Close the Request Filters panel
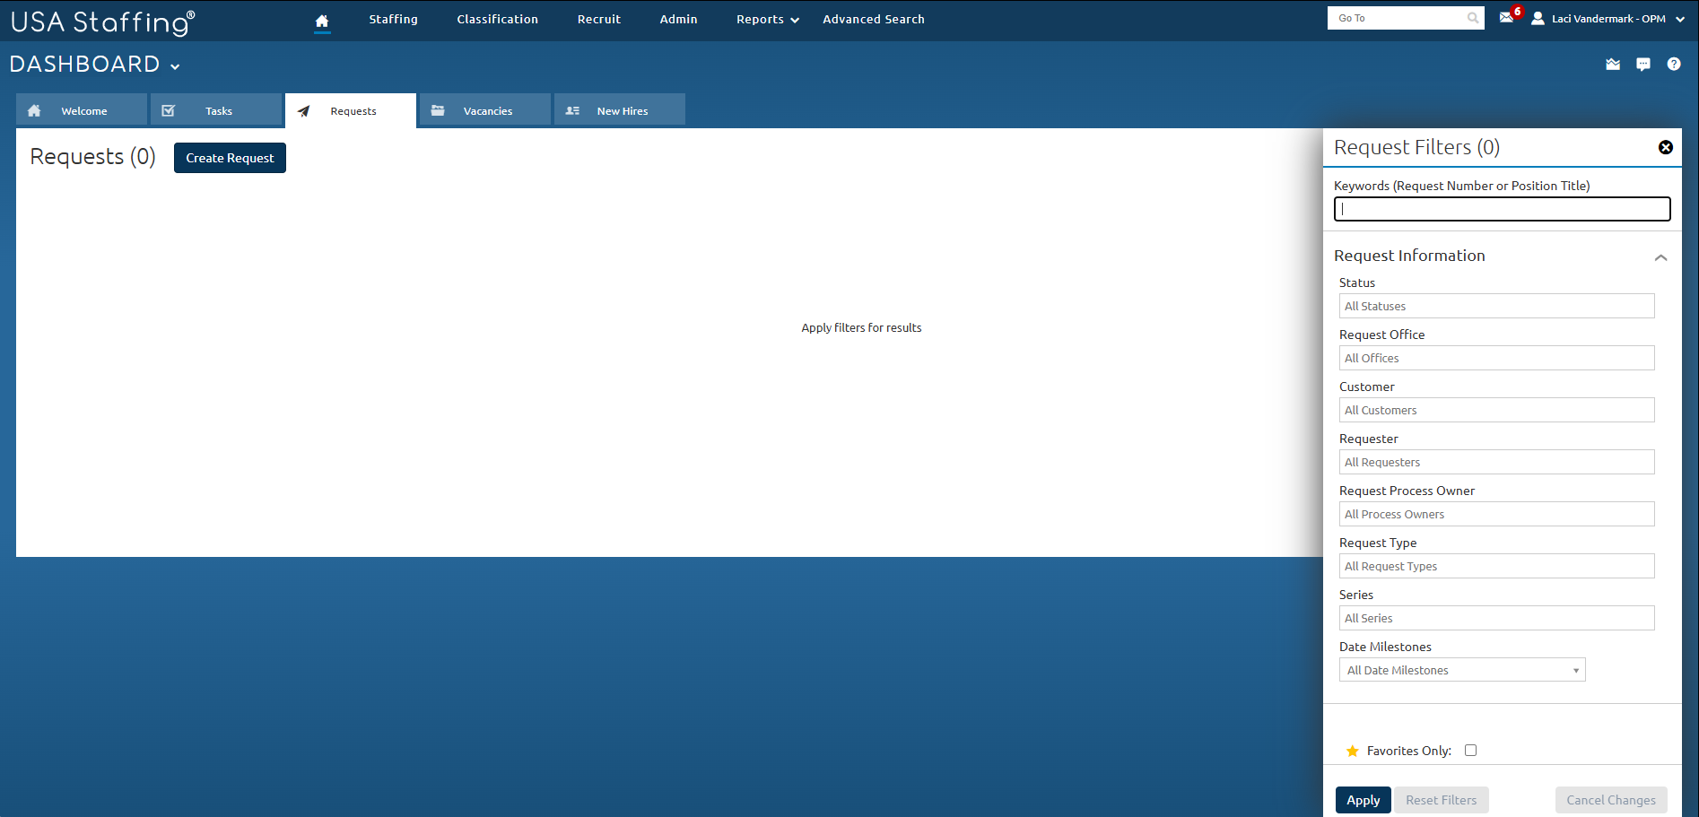1699x817 pixels. (1666, 148)
